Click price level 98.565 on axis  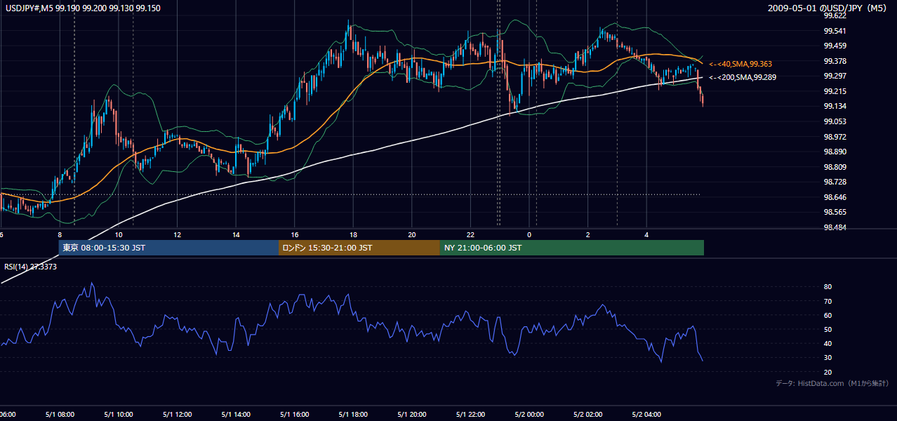pyautogui.click(x=835, y=212)
